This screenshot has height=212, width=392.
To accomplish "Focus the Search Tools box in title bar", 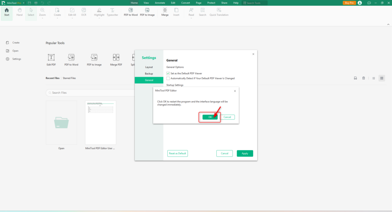I will (x=255, y=3).
